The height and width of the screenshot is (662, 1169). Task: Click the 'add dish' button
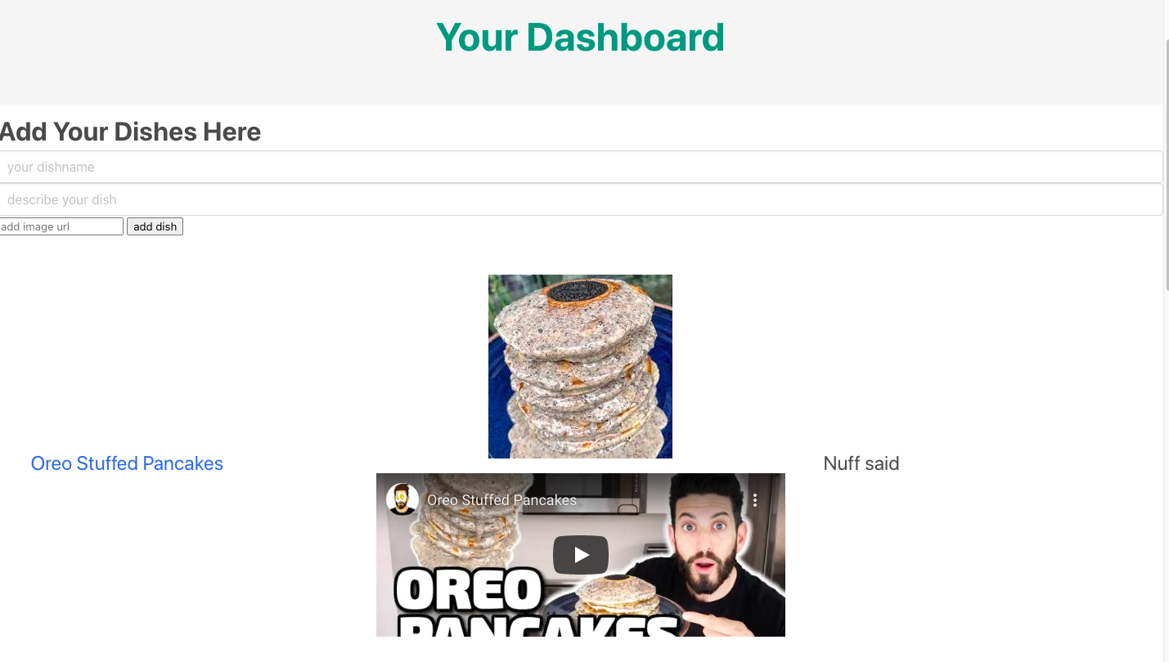click(x=155, y=226)
